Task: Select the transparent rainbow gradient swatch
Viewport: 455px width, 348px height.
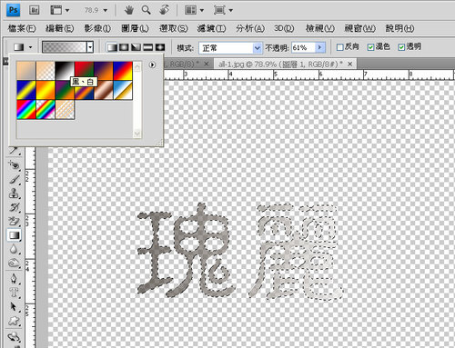Action: 45,110
